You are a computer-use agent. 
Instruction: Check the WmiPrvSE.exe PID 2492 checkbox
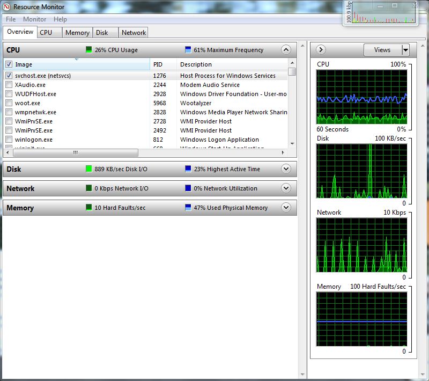coord(9,130)
